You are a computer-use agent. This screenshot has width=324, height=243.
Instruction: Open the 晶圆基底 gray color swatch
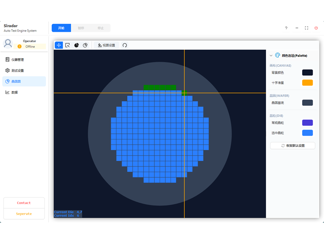pyautogui.click(x=307, y=103)
